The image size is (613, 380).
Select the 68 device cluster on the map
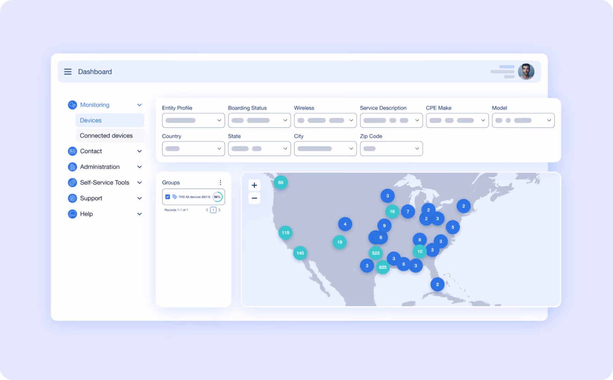point(281,183)
